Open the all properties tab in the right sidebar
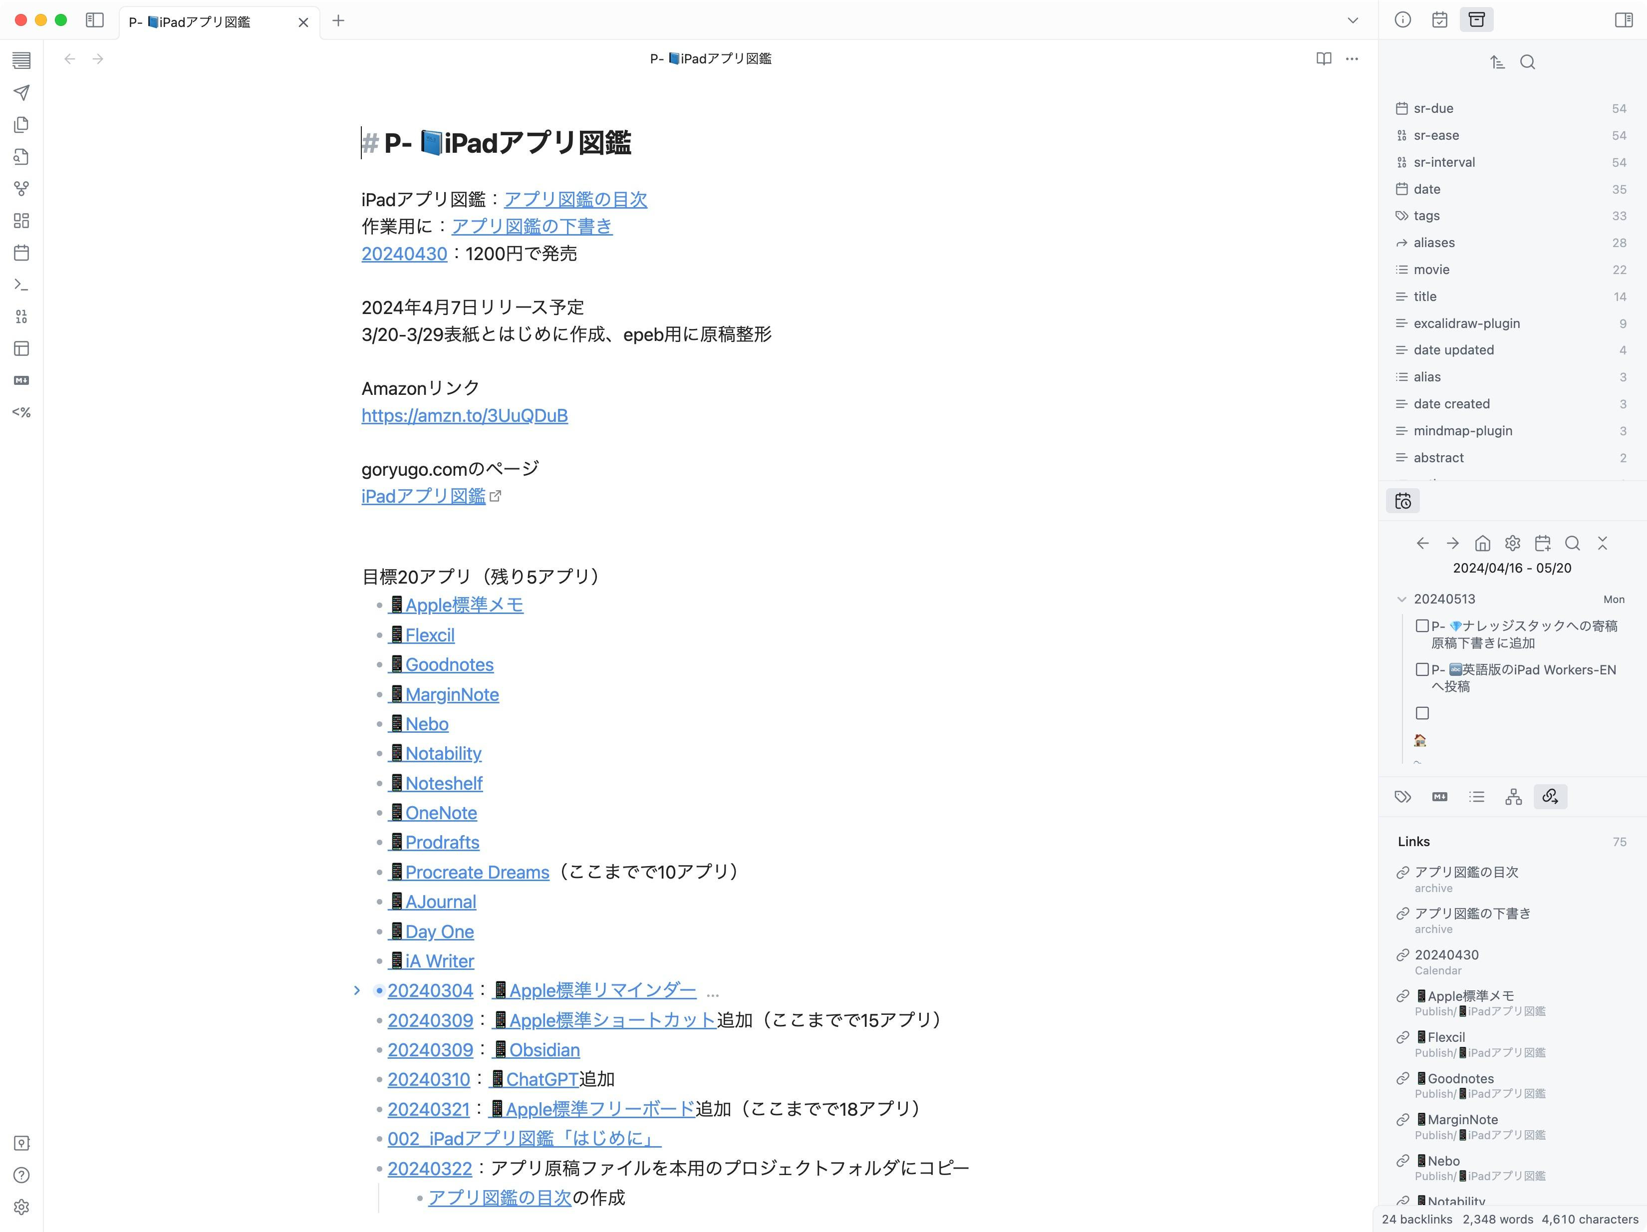The width and height of the screenshot is (1647, 1232). pyautogui.click(x=1476, y=20)
